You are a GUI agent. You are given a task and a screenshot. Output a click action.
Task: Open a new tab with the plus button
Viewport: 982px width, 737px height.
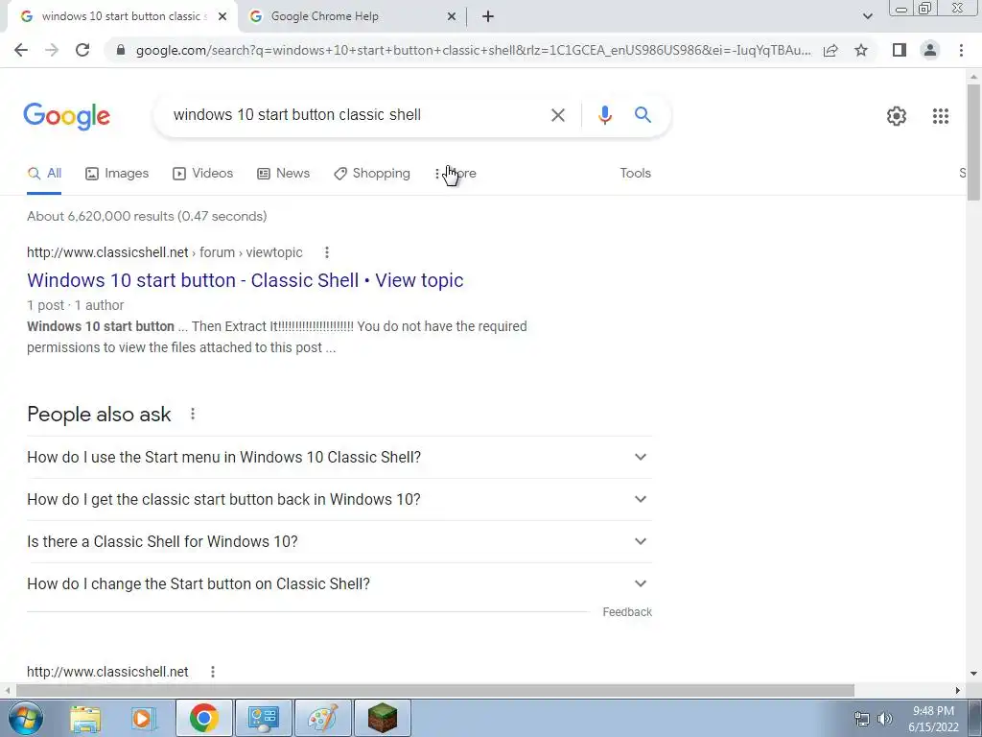point(488,17)
